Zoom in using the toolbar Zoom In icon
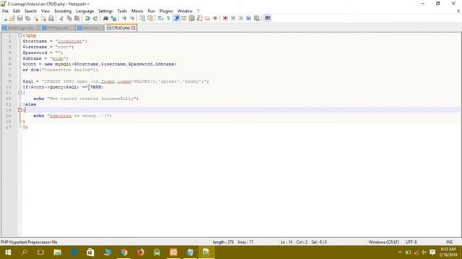 tap(124, 18)
